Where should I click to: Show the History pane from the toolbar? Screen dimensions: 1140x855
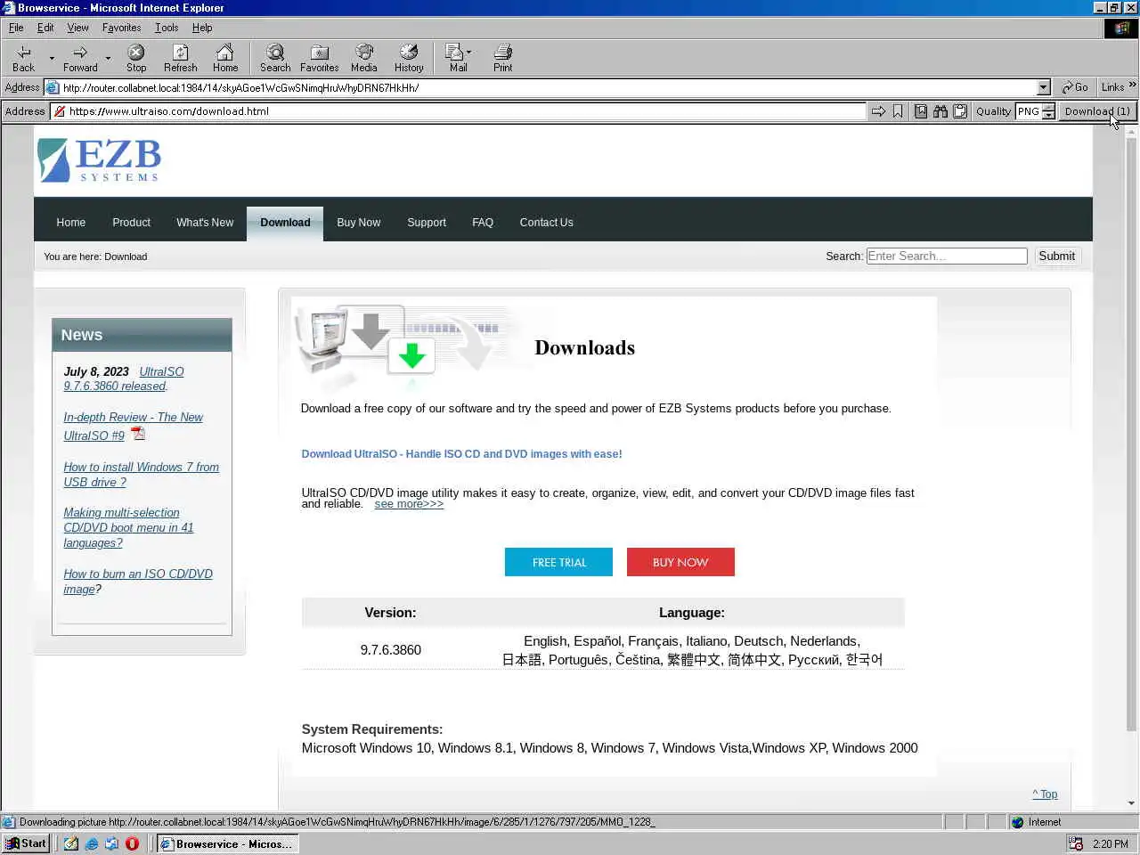409,59
